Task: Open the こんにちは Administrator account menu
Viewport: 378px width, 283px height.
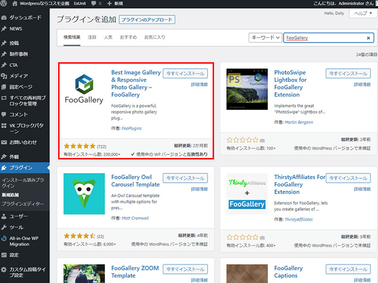Action: tap(344, 3)
